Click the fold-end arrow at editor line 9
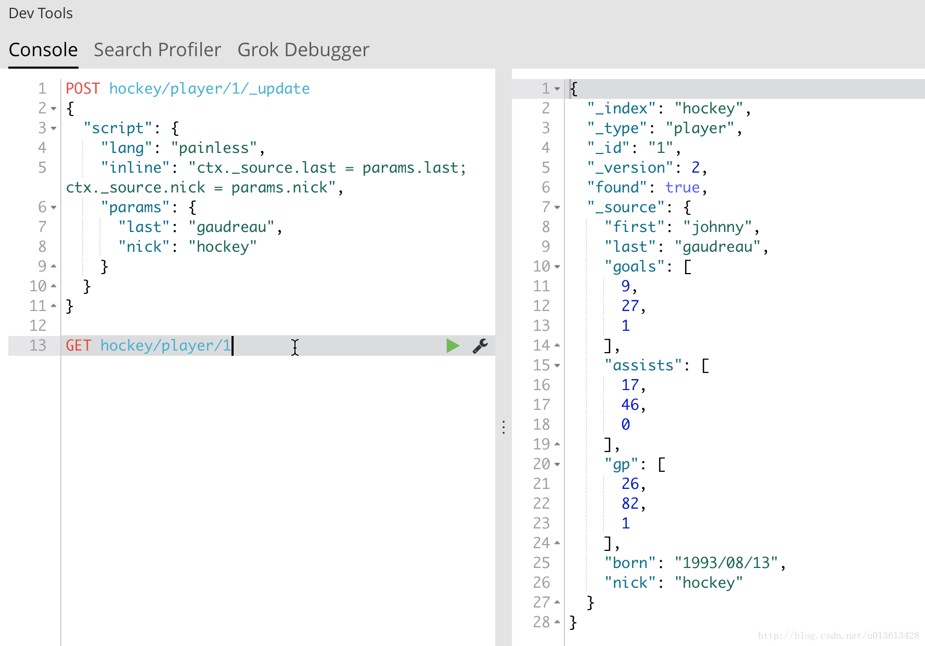925x646 pixels. click(54, 266)
